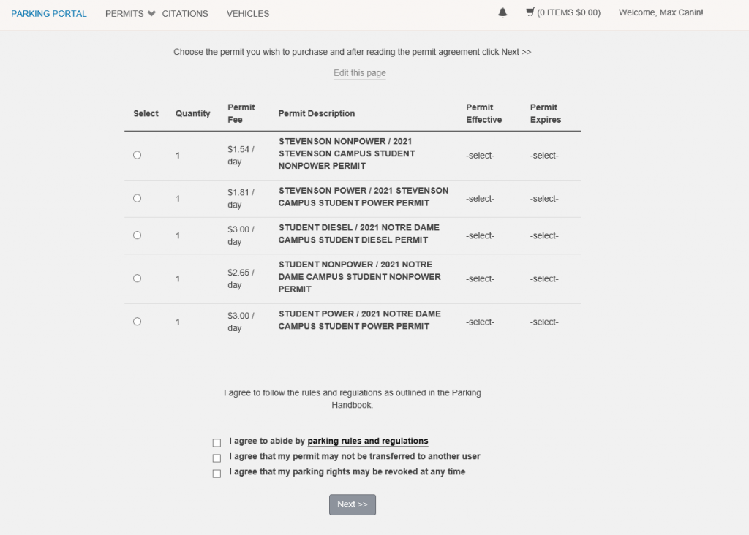
Task: Open the parking rules and regulations link
Action: tap(368, 441)
